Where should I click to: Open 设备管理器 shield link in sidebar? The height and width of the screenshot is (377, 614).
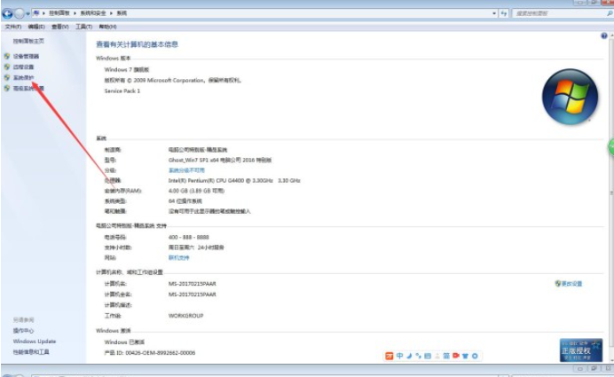click(x=26, y=56)
